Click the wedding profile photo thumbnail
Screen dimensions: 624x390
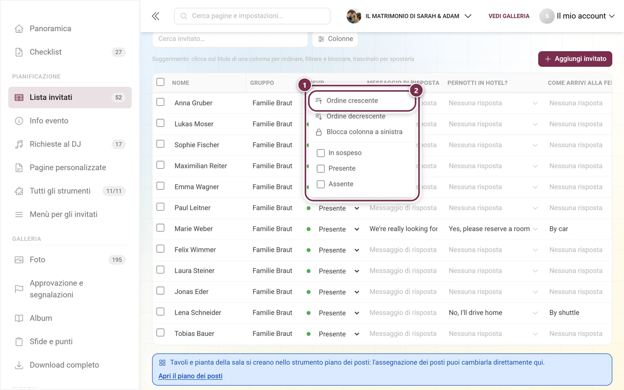[x=354, y=16]
